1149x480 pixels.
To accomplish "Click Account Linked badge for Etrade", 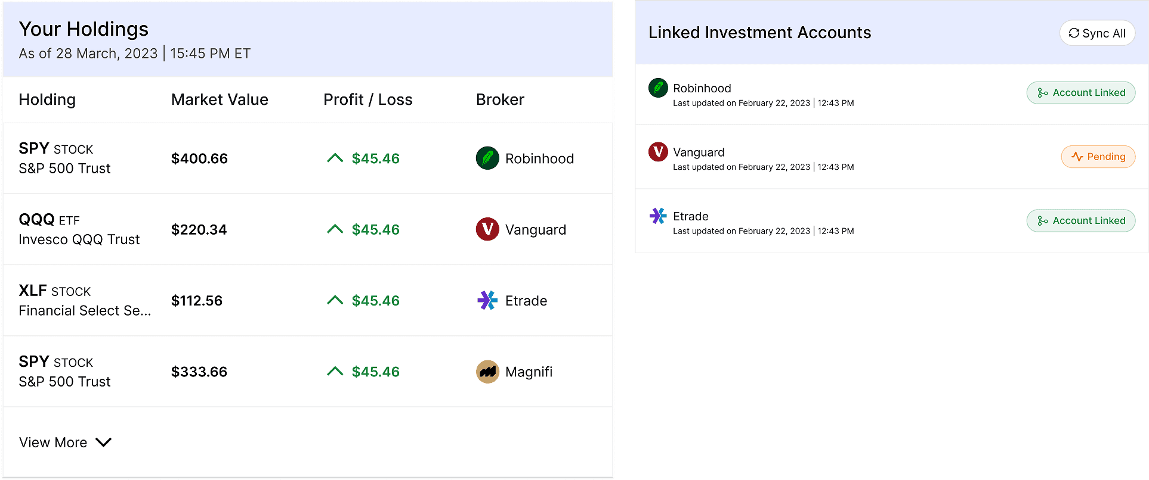I will pos(1081,221).
